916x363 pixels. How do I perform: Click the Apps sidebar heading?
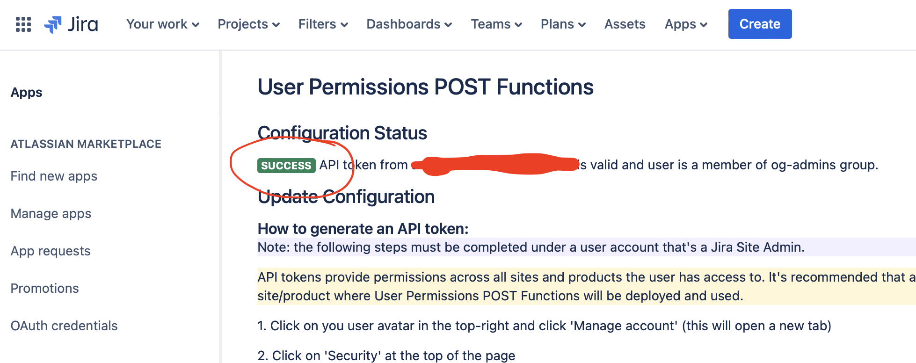pos(27,93)
